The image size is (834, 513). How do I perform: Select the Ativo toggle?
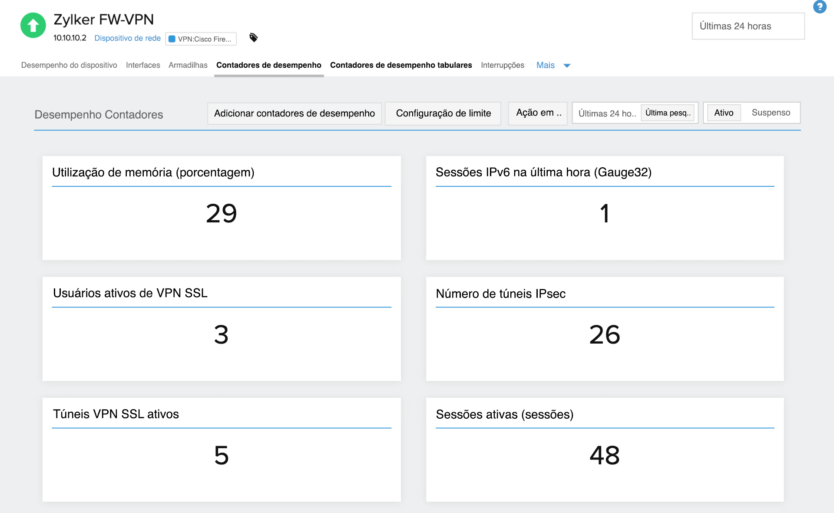(723, 113)
